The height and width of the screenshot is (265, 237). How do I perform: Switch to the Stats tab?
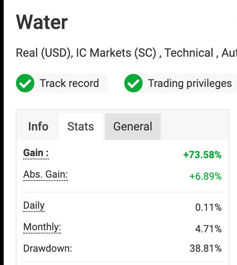tap(81, 127)
